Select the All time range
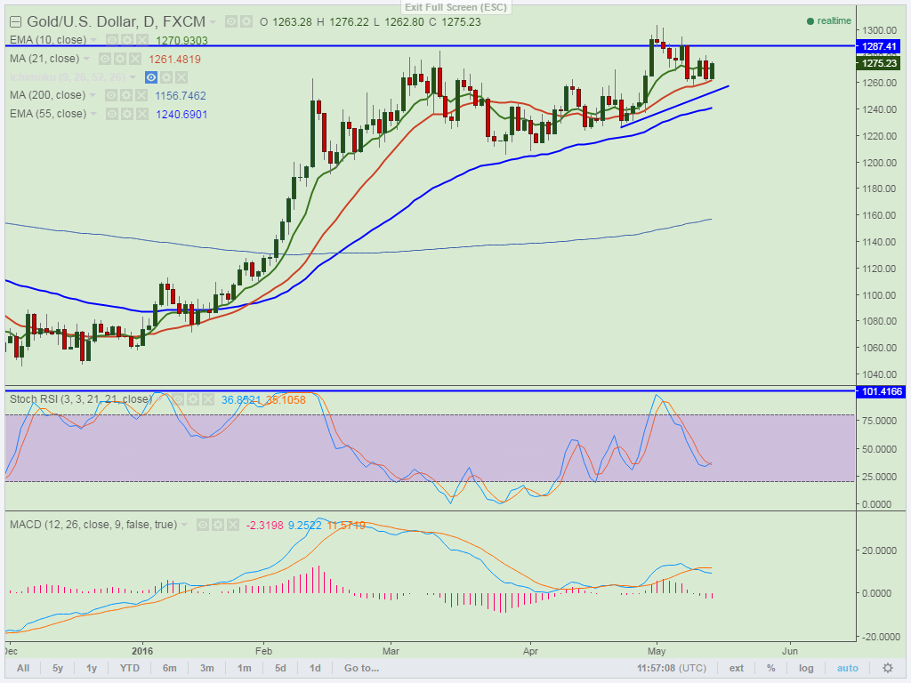Viewport: 911px width, 683px height. tap(23, 668)
